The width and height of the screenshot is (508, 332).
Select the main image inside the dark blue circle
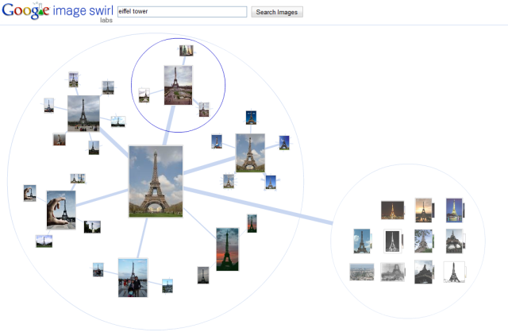coord(178,85)
